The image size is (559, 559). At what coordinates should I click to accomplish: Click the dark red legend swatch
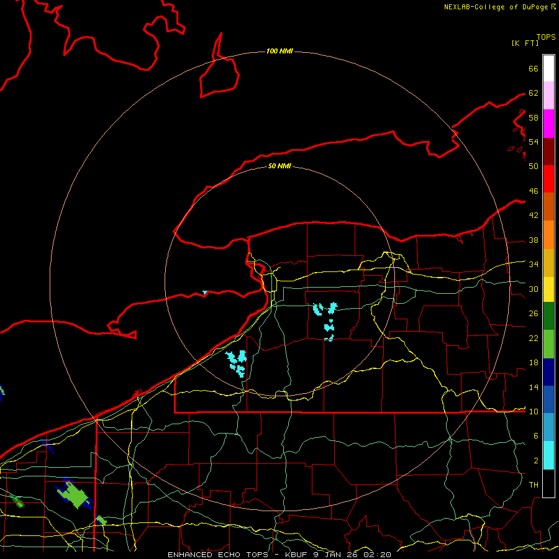coord(548,152)
